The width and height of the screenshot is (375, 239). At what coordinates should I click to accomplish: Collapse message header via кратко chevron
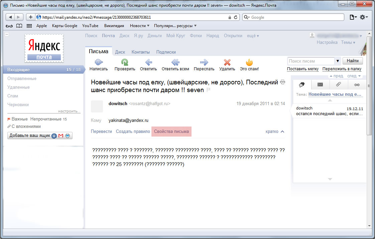(x=282, y=132)
